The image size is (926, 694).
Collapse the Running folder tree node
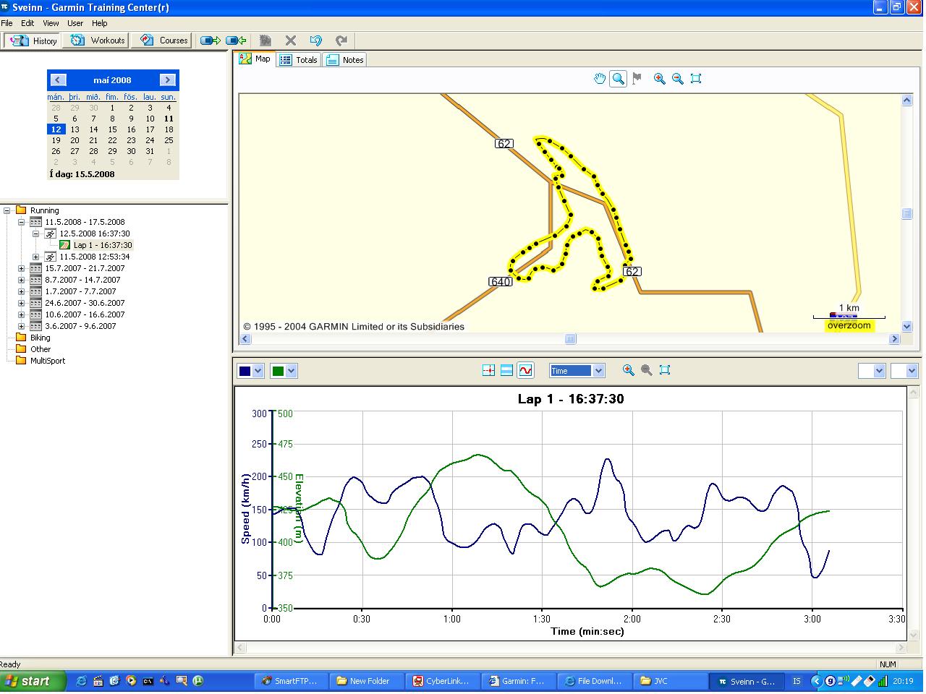coord(7,210)
